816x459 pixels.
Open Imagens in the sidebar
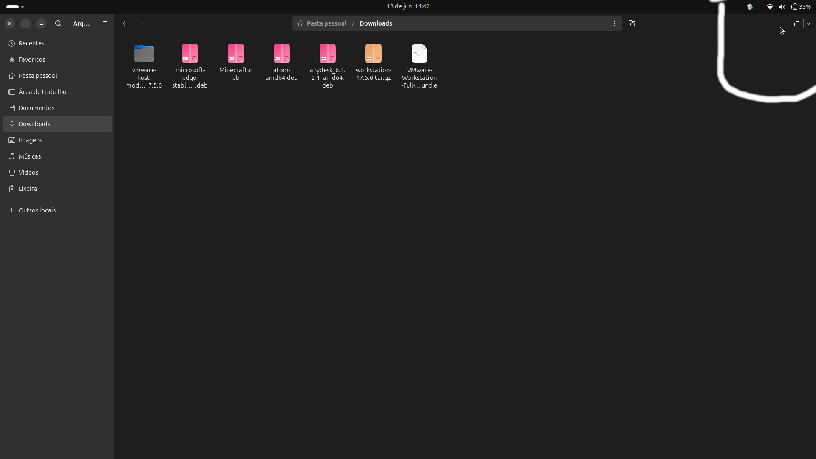point(57,140)
